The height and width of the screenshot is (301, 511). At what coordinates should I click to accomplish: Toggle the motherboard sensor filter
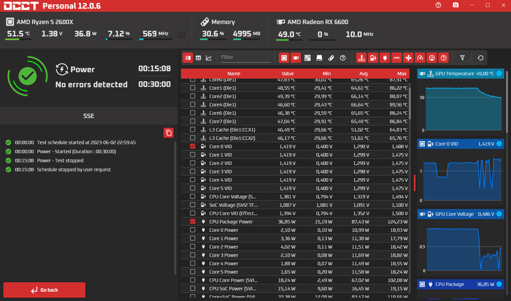pyautogui.click(x=308, y=58)
